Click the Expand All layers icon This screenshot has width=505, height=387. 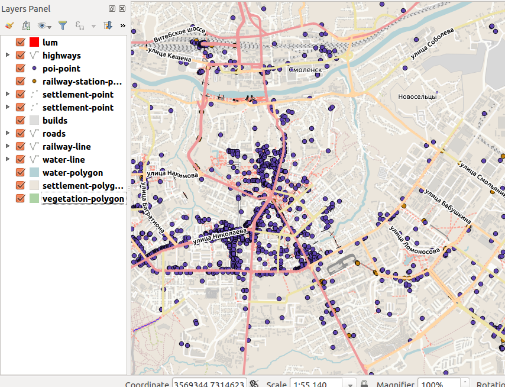pos(108,25)
